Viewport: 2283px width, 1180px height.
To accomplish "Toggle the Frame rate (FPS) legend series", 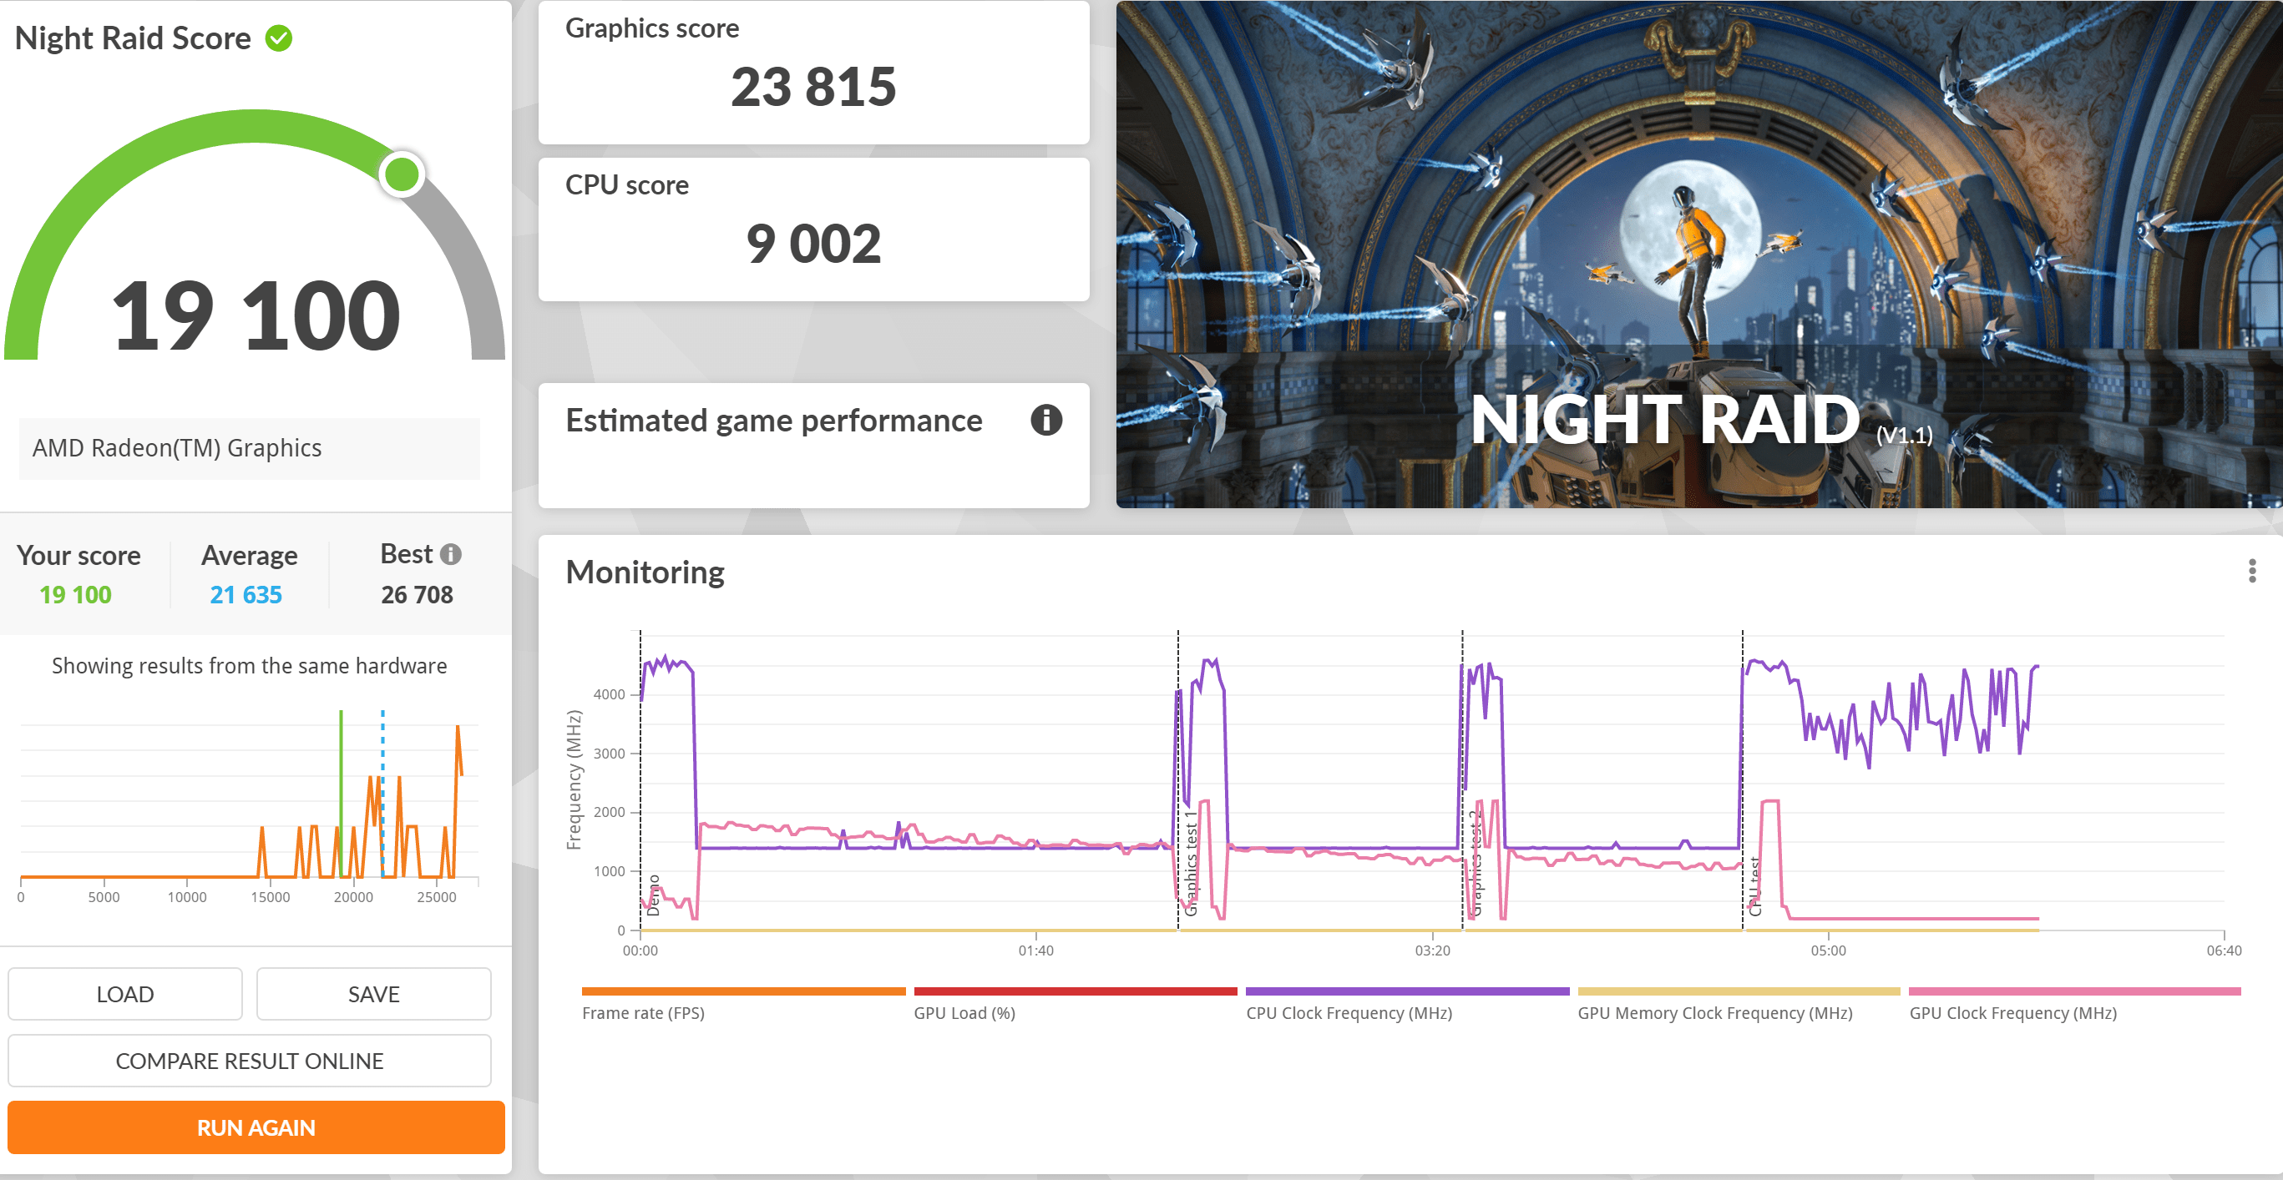I will click(x=742, y=1005).
